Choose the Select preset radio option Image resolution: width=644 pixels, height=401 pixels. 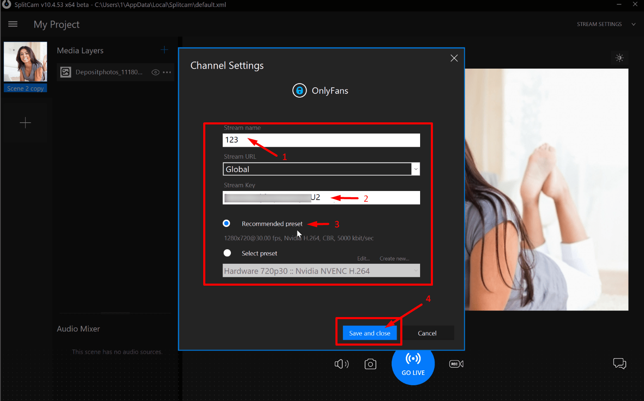point(227,253)
